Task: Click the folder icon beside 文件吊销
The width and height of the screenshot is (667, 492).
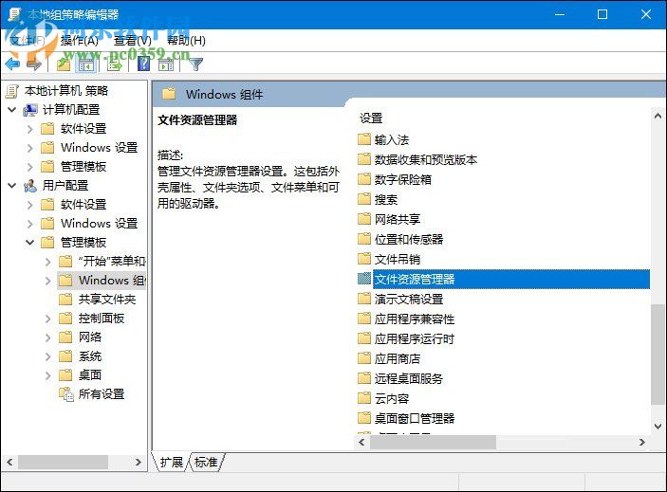Action: click(x=364, y=259)
